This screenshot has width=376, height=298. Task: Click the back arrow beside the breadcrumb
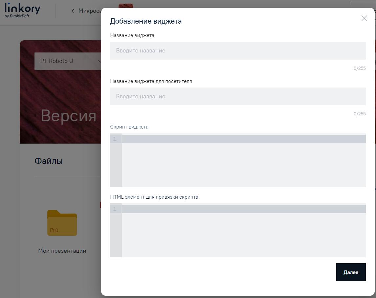point(73,11)
